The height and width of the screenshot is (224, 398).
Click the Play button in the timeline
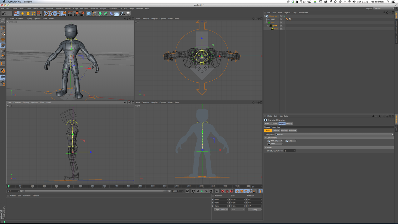click(x=202, y=191)
